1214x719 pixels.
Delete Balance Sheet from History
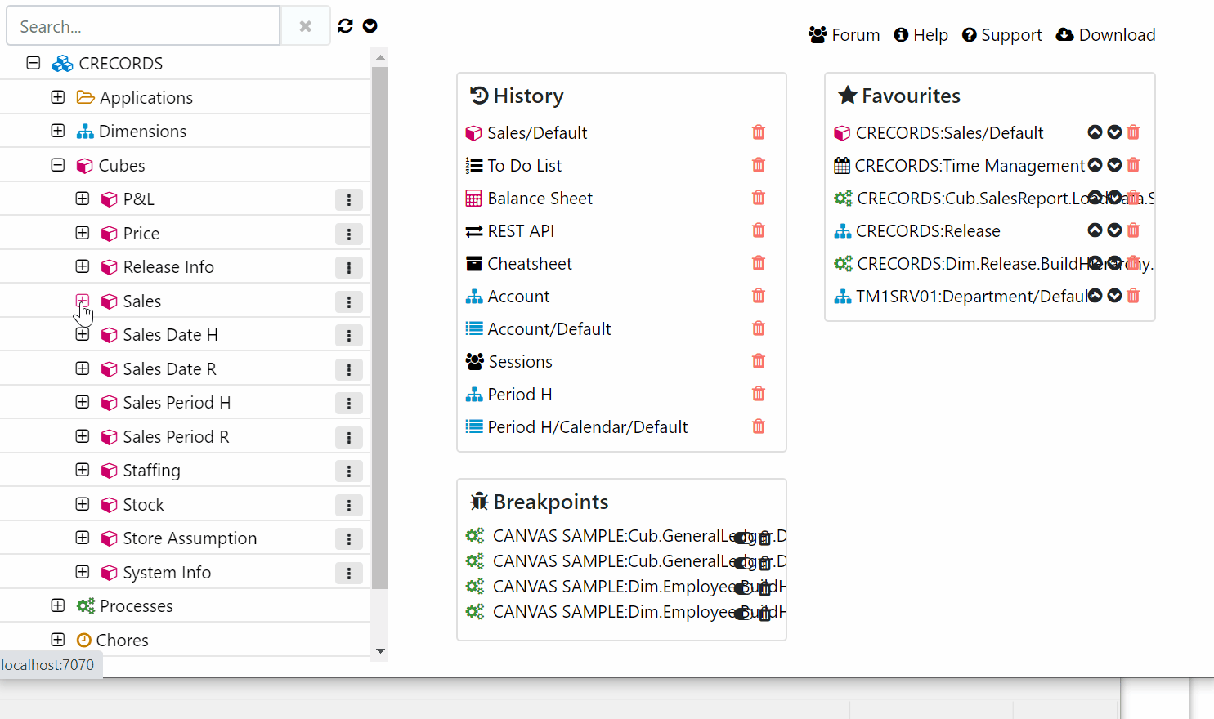click(759, 198)
